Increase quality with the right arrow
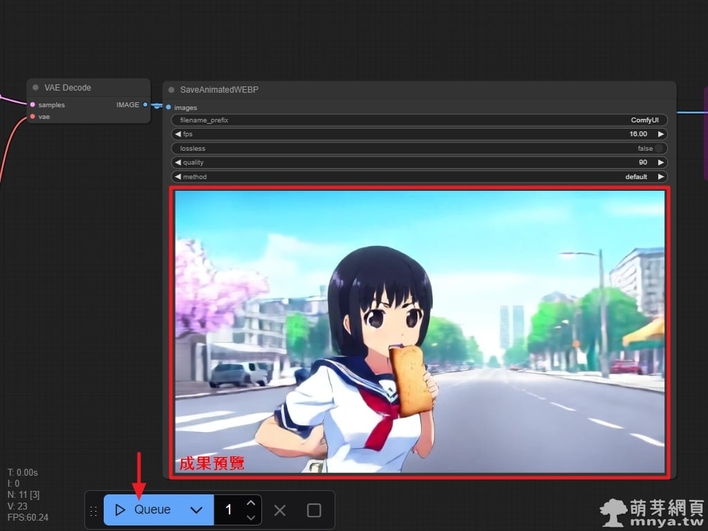Image resolution: width=708 pixels, height=531 pixels. click(x=661, y=162)
